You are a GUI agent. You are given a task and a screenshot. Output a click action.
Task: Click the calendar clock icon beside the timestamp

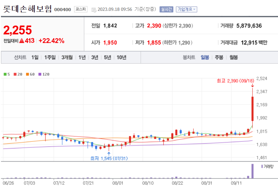coord(94,10)
